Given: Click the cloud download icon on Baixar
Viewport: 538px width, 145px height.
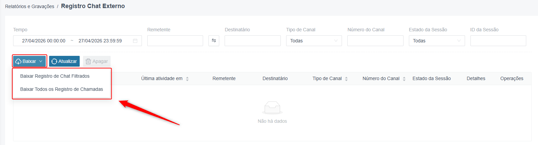Looking at the screenshot, I should (18, 62).
